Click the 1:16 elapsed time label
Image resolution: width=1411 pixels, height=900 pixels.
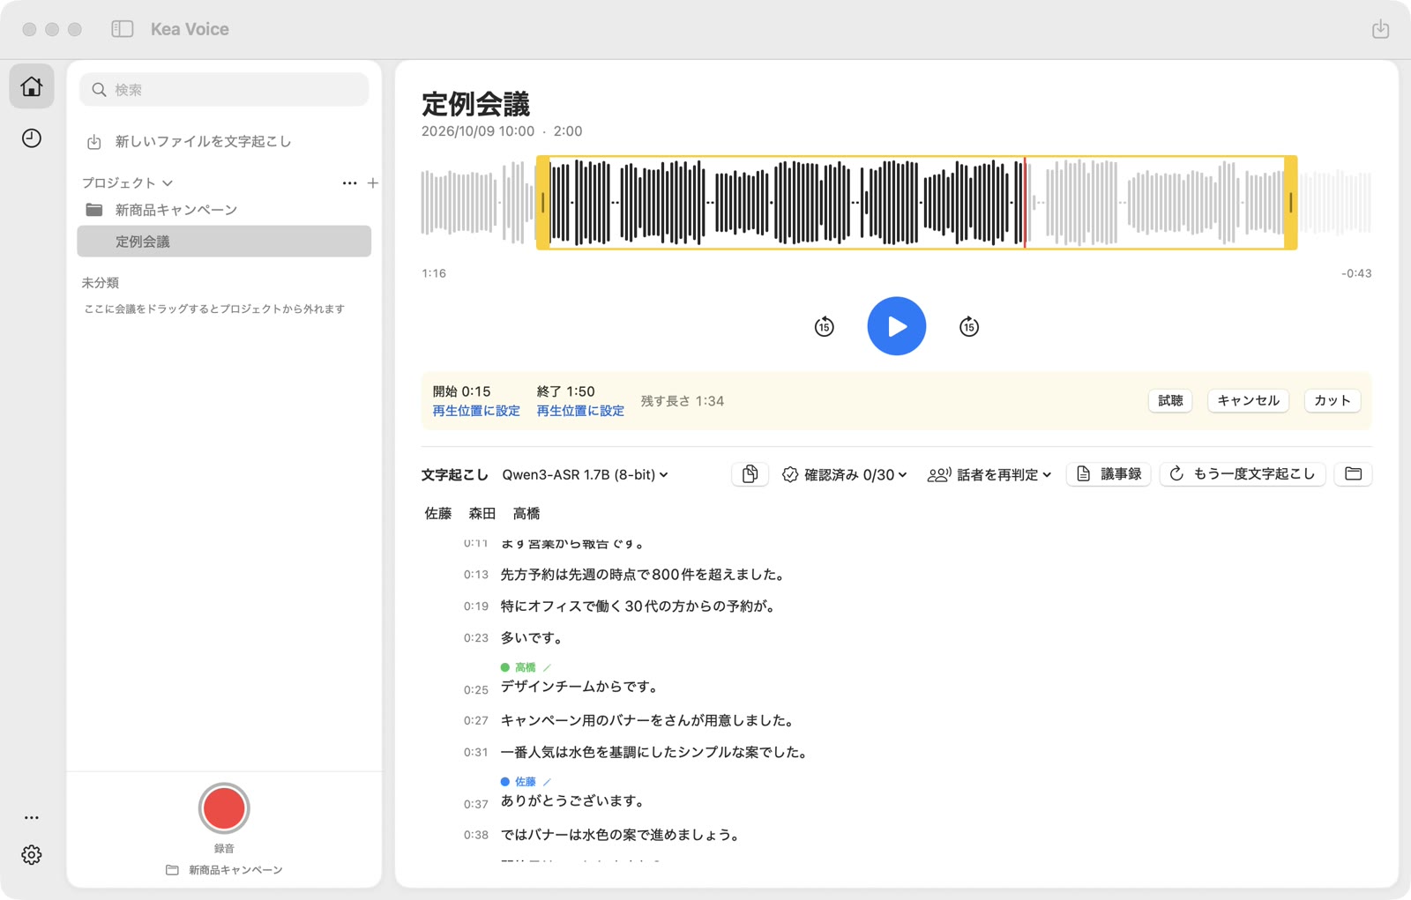pos(434,273)
